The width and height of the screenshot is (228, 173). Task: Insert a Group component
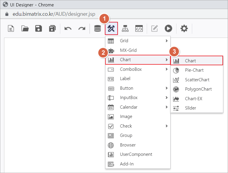tap(138, 135)
